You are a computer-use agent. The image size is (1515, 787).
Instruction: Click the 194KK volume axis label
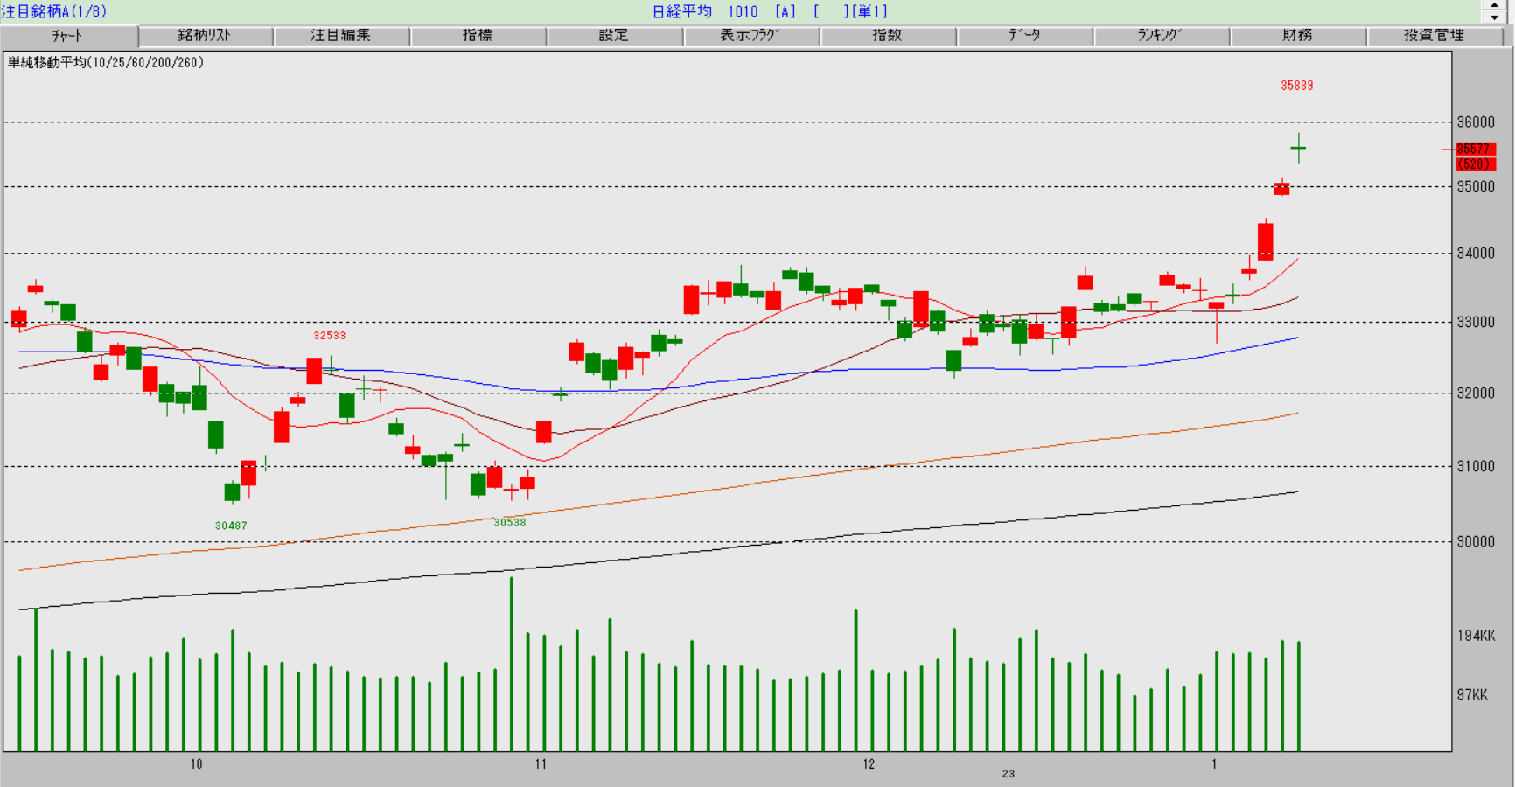(1476, 636)
